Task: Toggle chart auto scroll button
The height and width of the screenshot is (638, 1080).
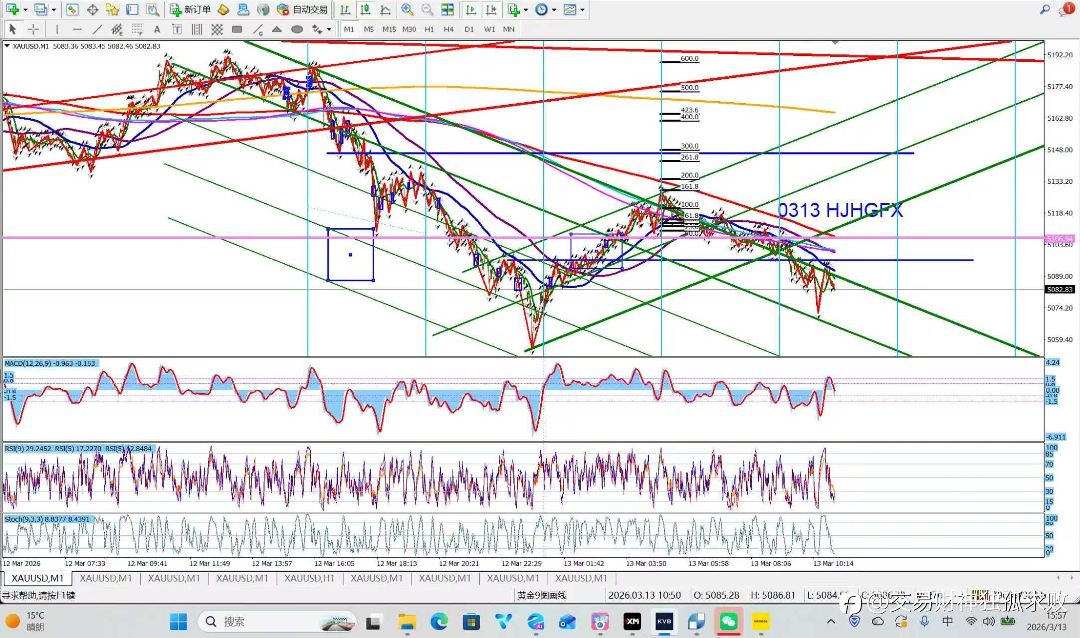Action: coord(470,9)
